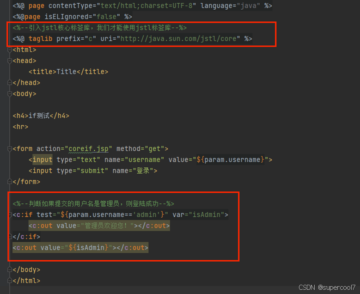Collapse the <c:if test> block fold

[10, 215]
